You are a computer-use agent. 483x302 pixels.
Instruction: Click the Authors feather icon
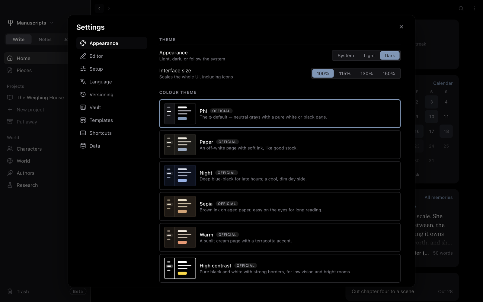click(10, 173)
